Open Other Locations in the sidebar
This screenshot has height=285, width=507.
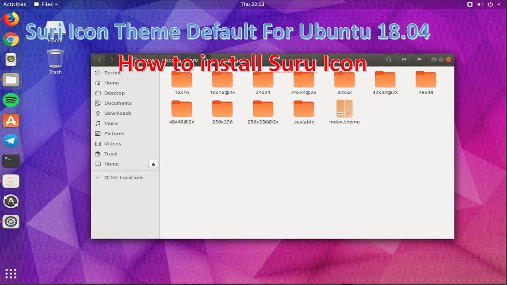124,177
